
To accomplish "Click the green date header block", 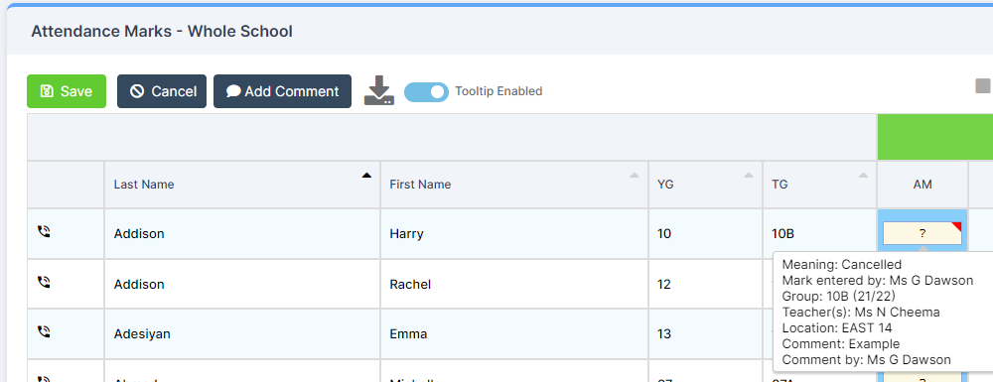I will [x=934, y=137].
